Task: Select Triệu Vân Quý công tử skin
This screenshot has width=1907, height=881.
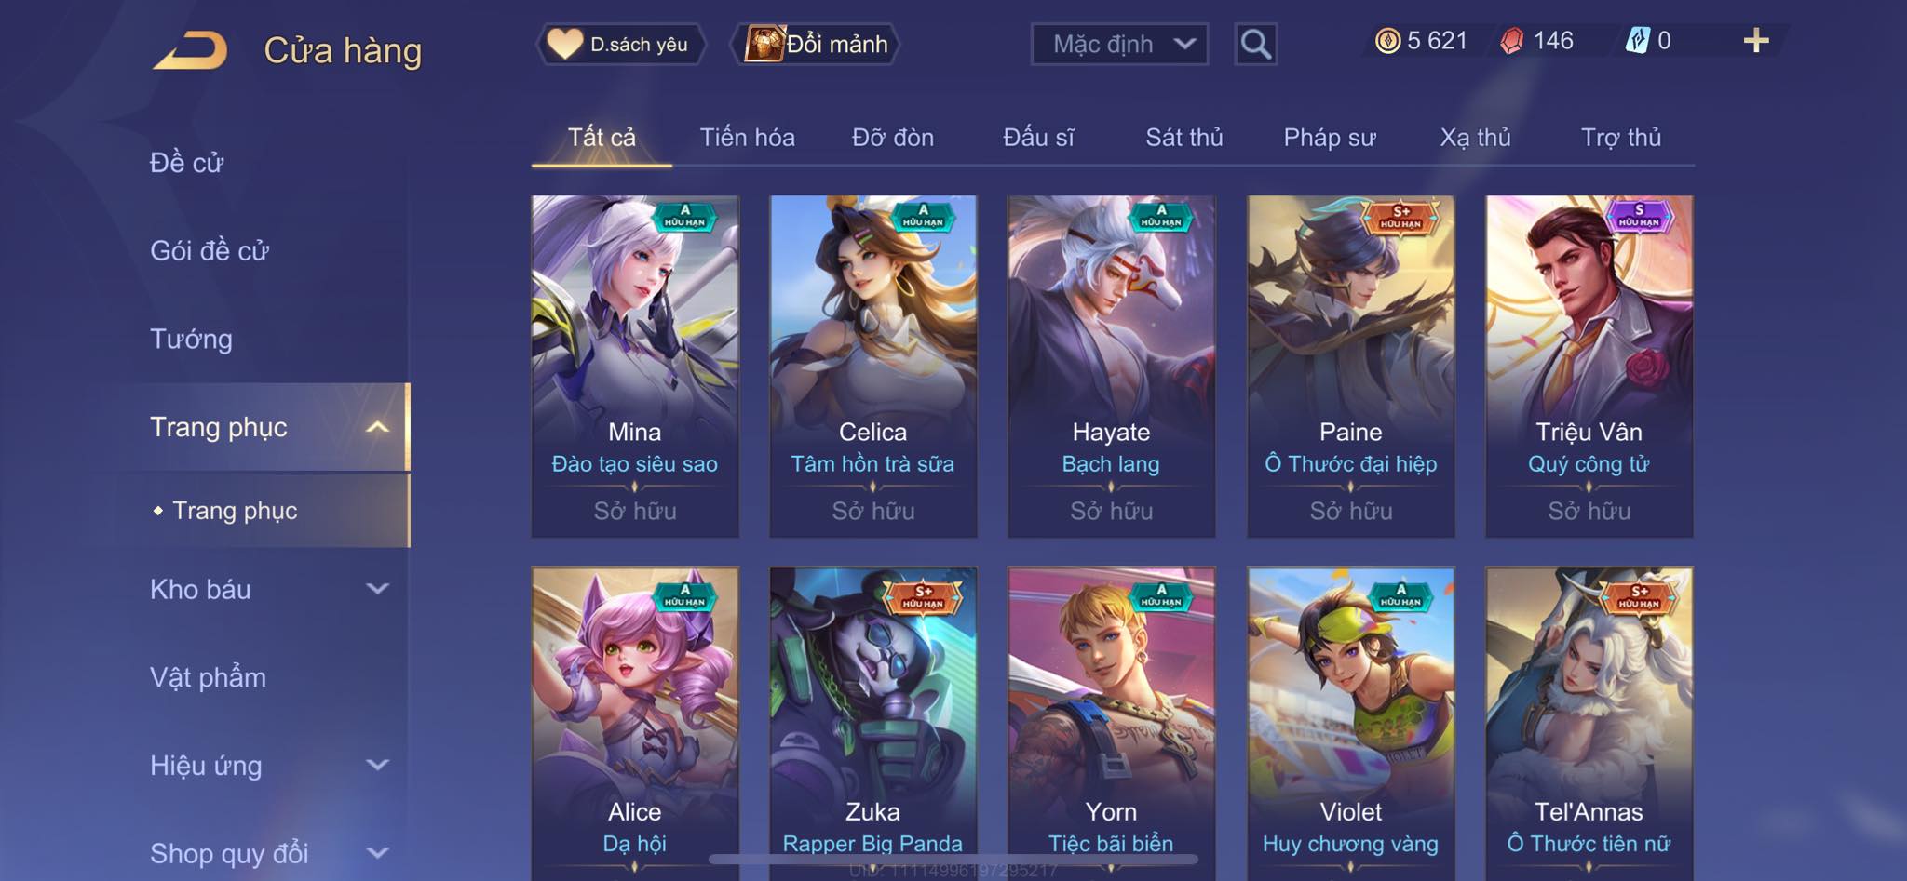Action: pos(1589,366)
